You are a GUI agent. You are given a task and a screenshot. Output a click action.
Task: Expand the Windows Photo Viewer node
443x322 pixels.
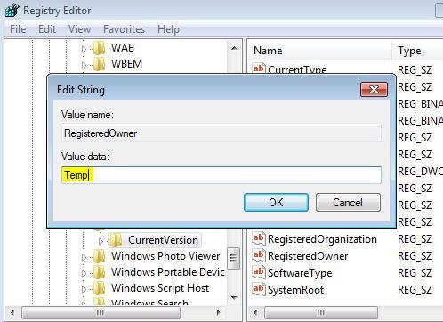pos(84,257)
